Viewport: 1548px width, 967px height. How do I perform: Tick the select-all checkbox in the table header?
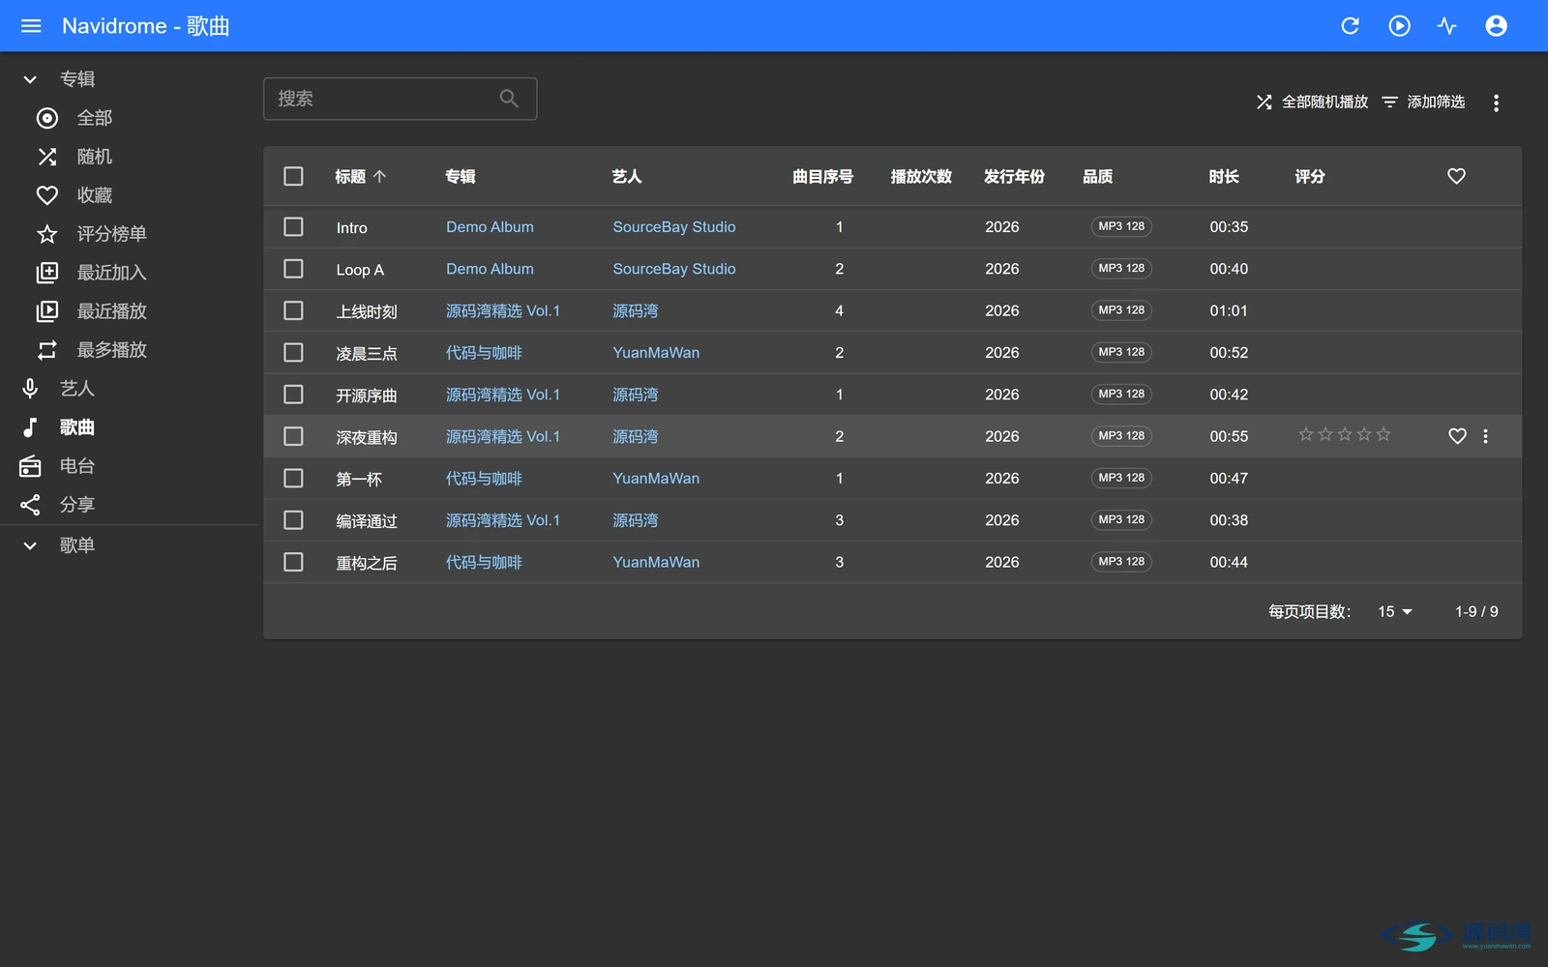point(293,176)
